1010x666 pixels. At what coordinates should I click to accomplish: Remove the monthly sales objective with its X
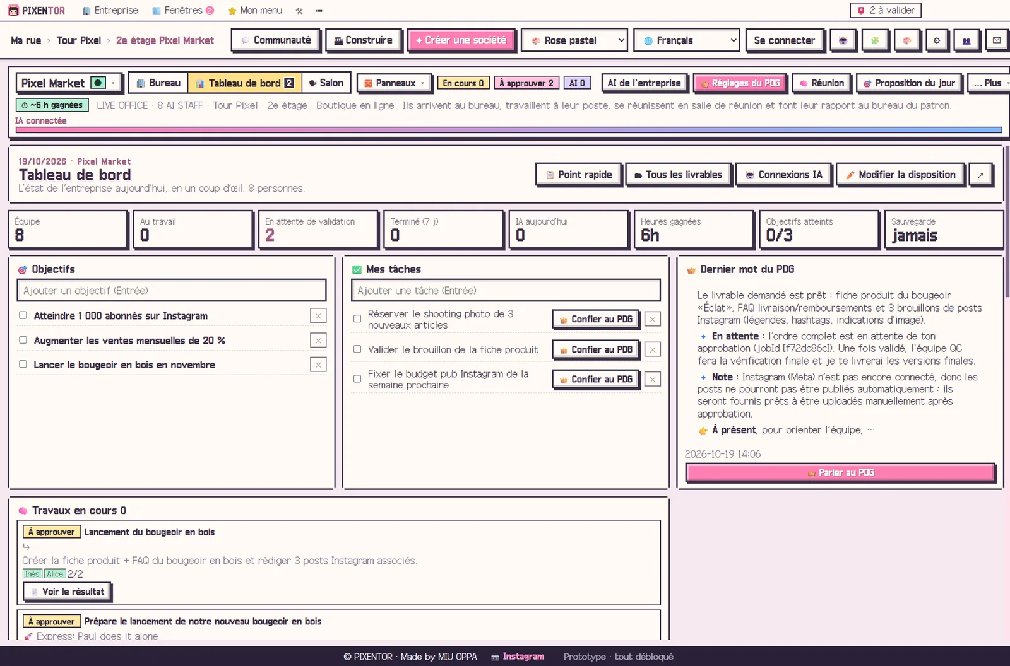tap(318, 341)
